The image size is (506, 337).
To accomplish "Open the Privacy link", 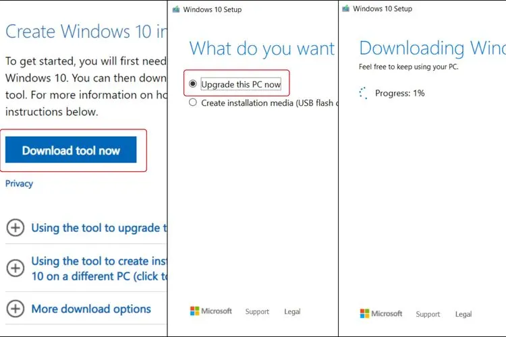I will click(x=19, y=183).
